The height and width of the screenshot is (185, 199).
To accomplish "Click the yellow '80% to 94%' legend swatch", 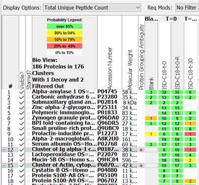I will pos(65,33).
